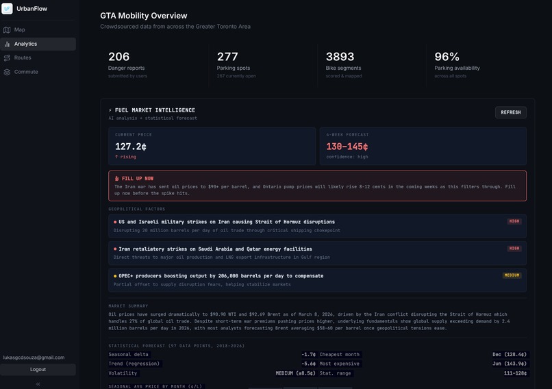This screenshot has height=389, width=552.
Task: Click the account email lukasgcdsouza@gmail.com
Action: point(34,357)
